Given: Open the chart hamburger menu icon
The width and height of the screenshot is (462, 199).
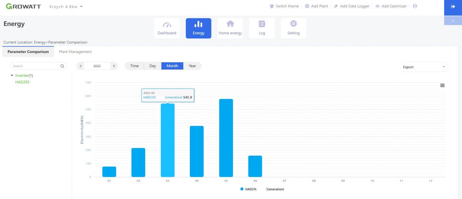Looking at the screenshot, I should [442, 85].
